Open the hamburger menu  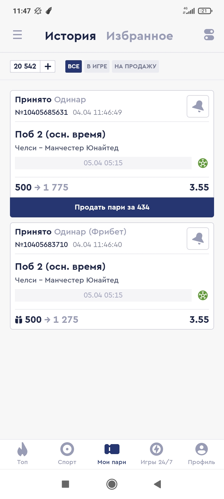click(17, 35)
